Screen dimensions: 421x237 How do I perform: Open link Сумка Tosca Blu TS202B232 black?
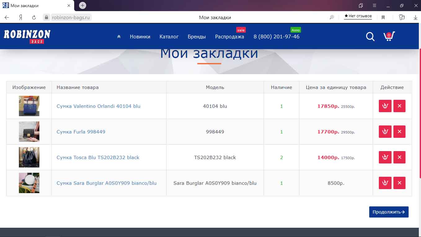(98, 157)
